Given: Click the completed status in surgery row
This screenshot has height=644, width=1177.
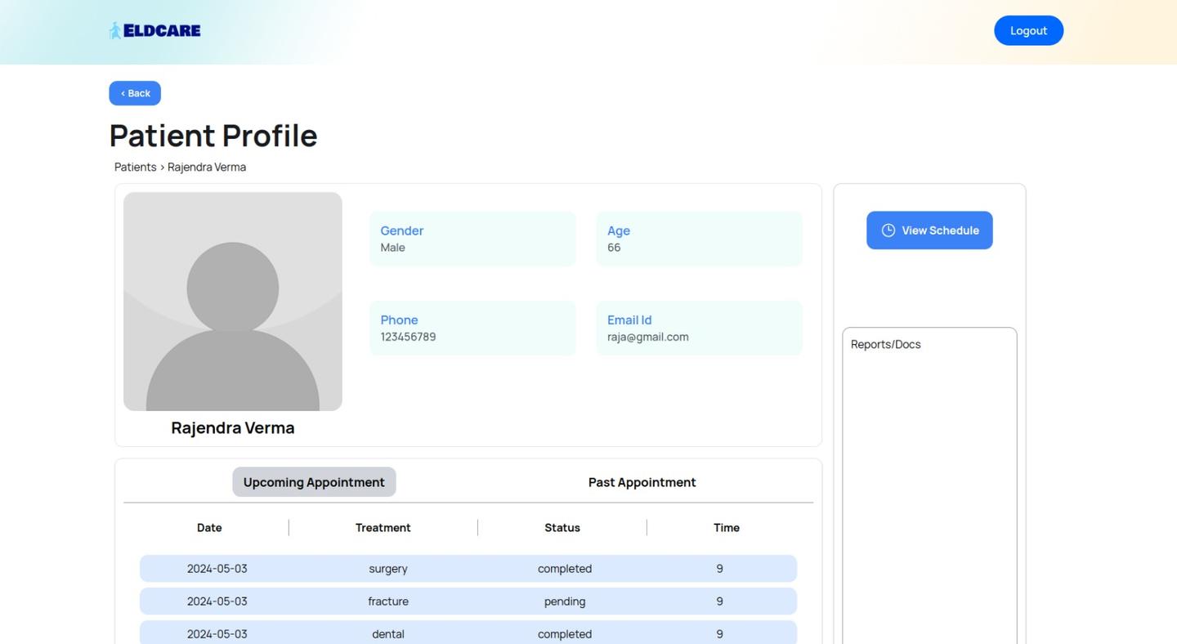Looking at the screenshot, I should [x=565, y=569].
